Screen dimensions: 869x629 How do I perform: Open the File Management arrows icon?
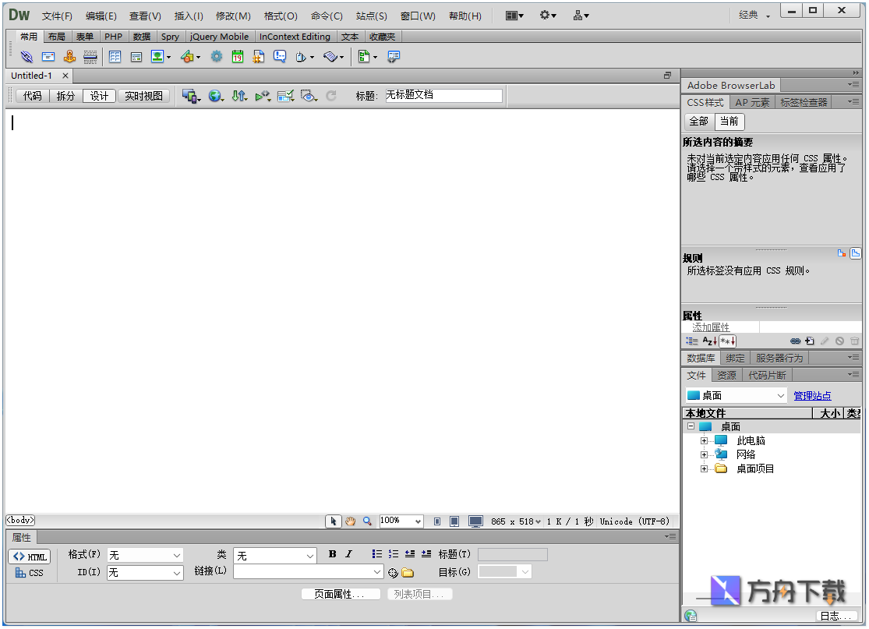pos(238,96)
